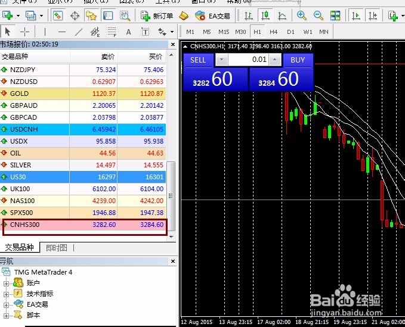The height and width of the screenshot is (327, 405).
Task: Click the indicators add icon
Action: pyautogui.click(x=393, y=15)
